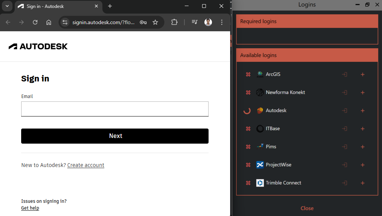Click the Newforma Konekt logo icon
The height and width of the screenshot is (216, 382).
(260, 92)
